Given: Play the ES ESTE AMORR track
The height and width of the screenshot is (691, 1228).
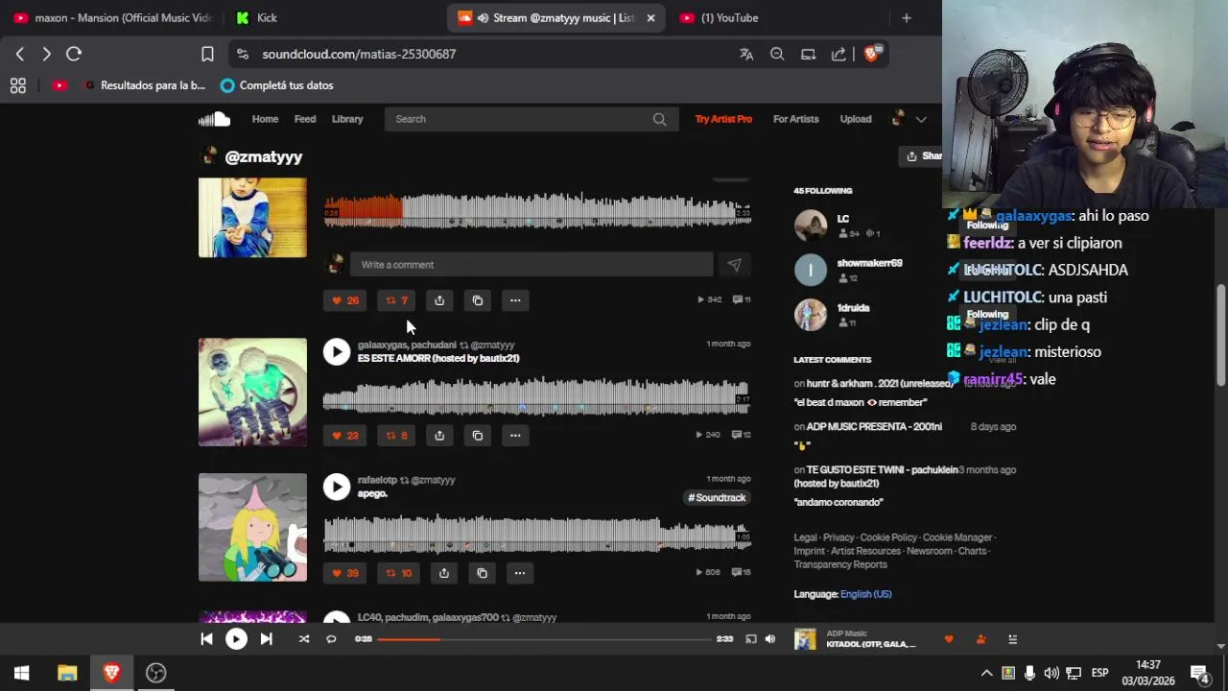Looking at the screenshot, I should click(x=337, y=351).
